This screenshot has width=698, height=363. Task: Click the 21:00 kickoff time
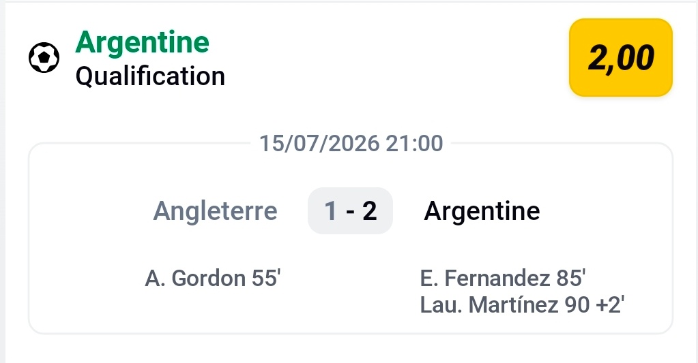tap(414, 144)
